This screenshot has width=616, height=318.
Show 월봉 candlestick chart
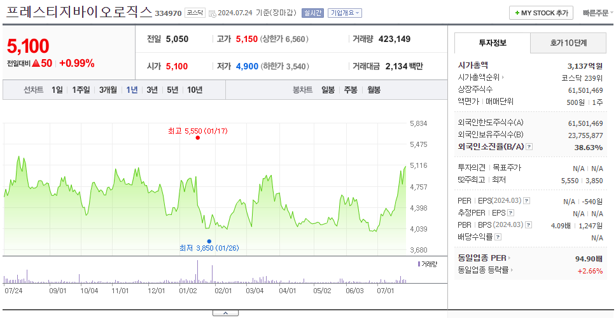374,90
